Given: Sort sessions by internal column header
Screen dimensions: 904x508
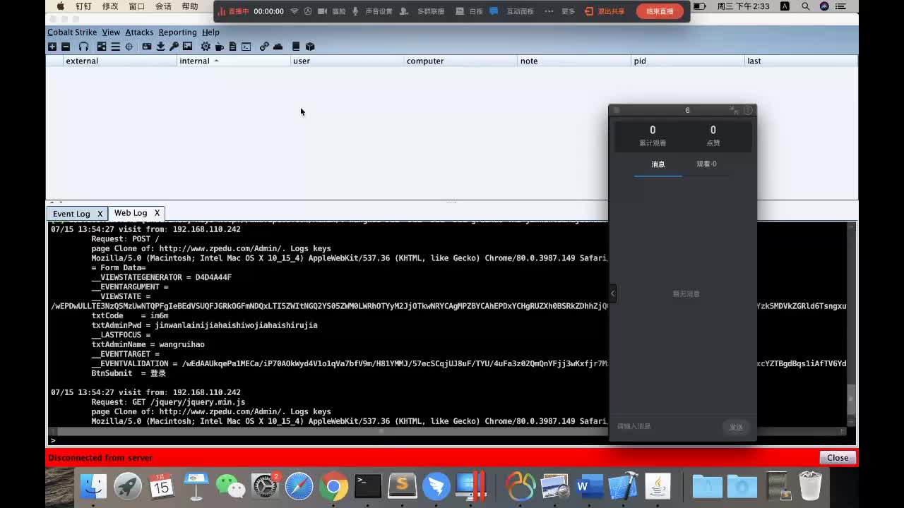Looking at the screenshot, I should (x=234, y=61).
